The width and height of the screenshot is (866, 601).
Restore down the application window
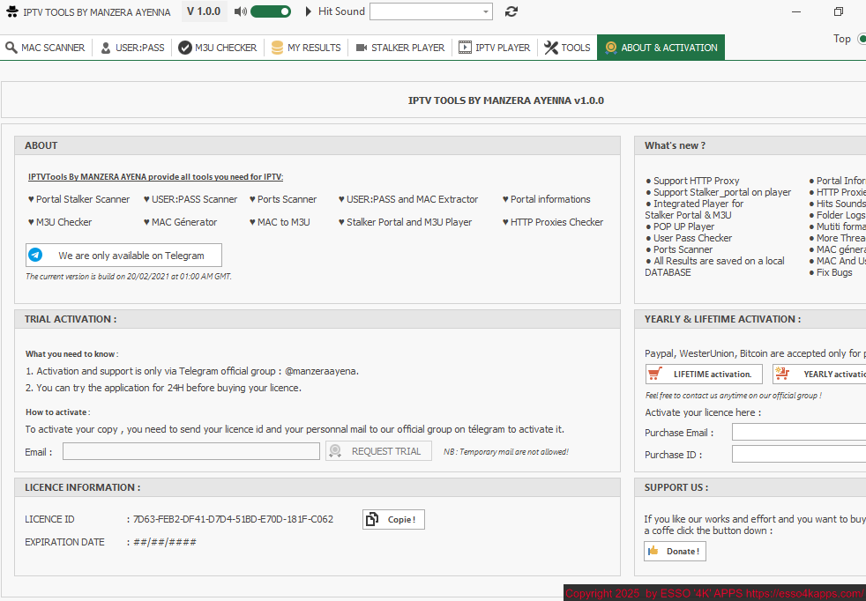tap(839, 11)
